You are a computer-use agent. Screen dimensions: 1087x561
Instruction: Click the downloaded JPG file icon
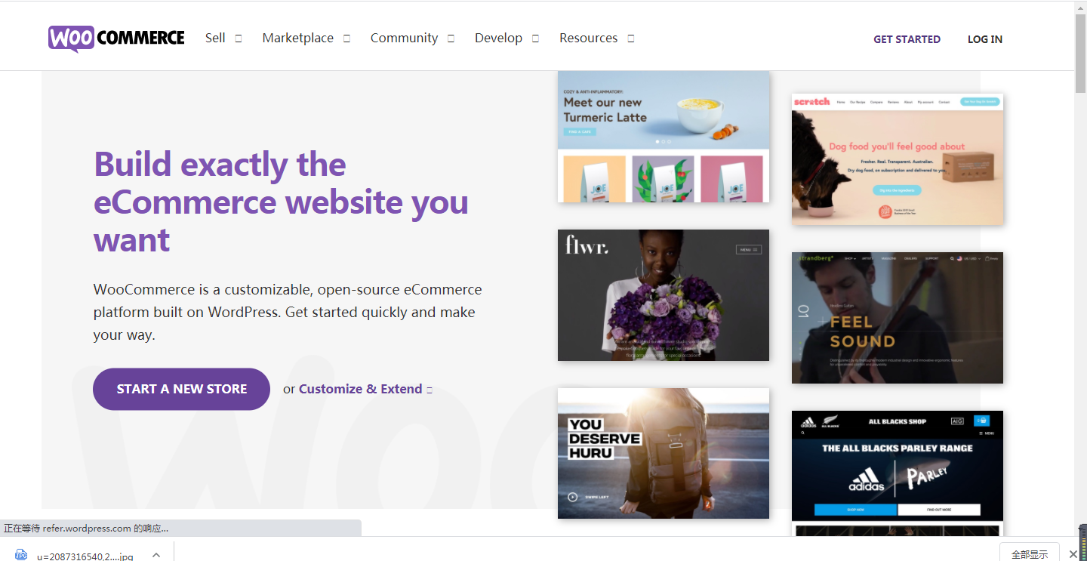coord(21,555)
